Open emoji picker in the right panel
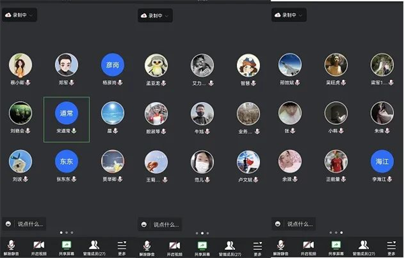Viewport: 404px width, 258px height. (277, 224)
